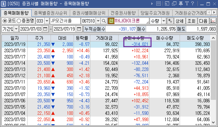The width and height of the screenshot is (218, 127).
Task: Click the 조회 query button
Action: click(191, 21)
